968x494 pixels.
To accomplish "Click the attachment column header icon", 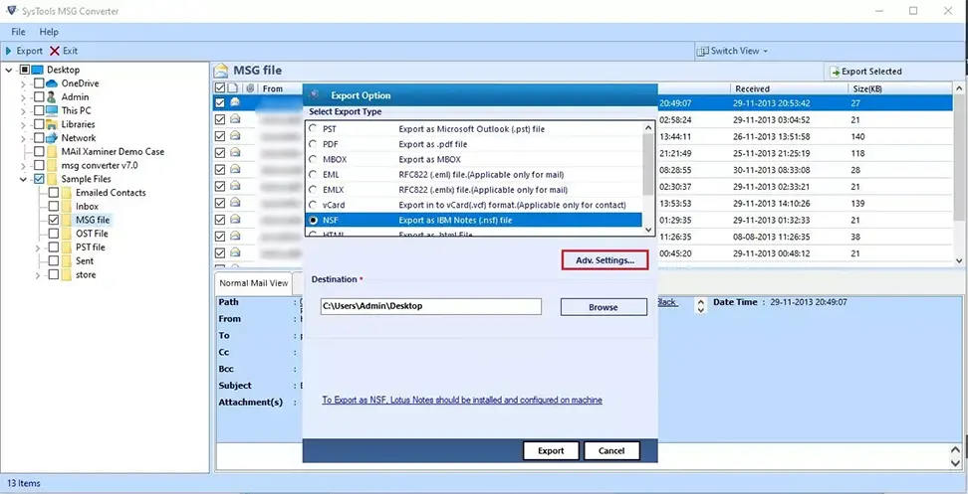I will (250, 88).
